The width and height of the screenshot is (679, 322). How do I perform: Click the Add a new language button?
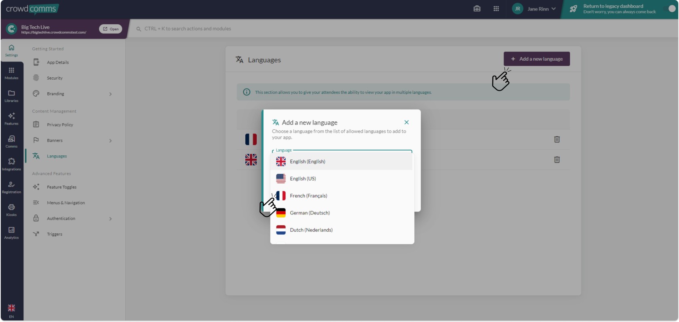[536, 59]
